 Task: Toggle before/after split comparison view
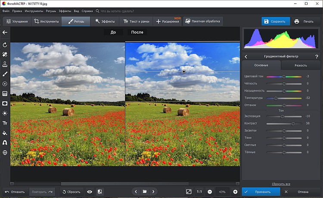click(x=99, y=192)
